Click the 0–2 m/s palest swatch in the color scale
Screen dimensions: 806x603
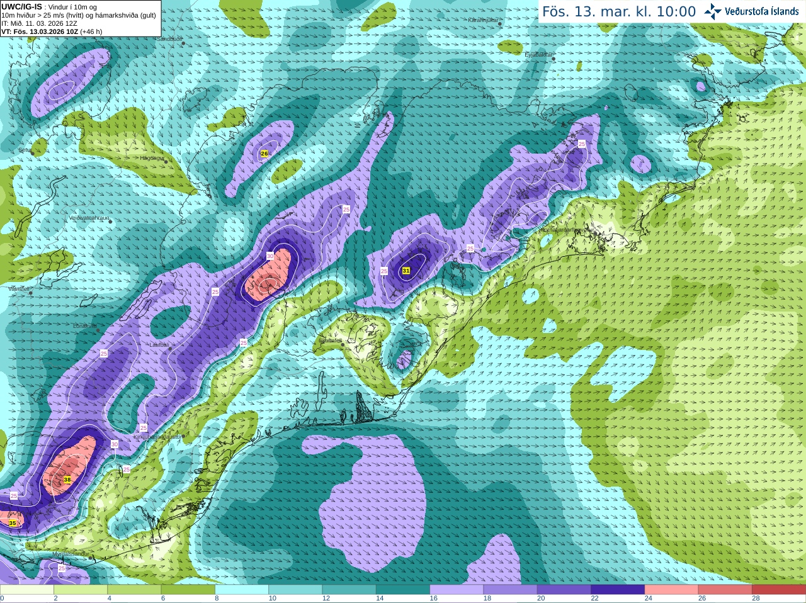[x=27, y=590]
